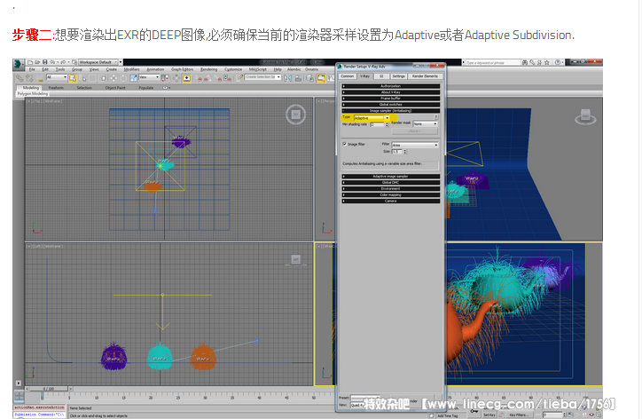The width and height of the screenshot is (642, 419).
Task: Click the Undo arrow icon
Action: pos(52,62)
